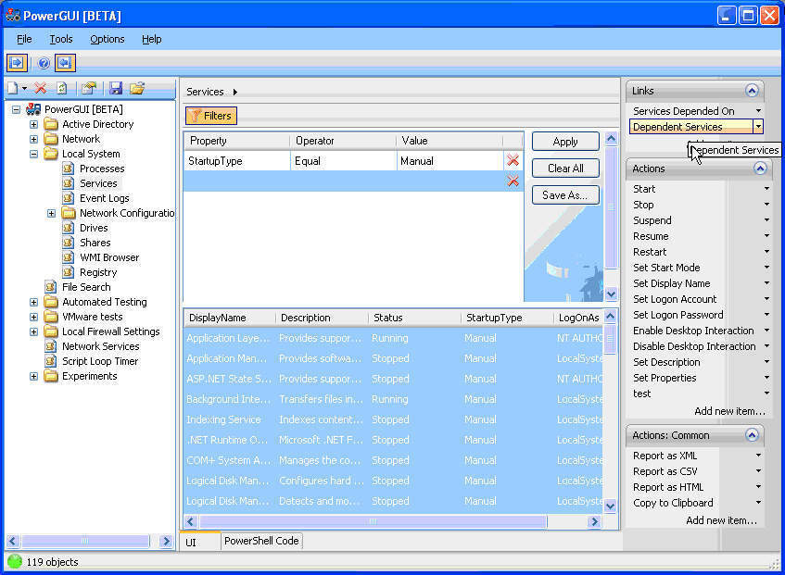Click the forward arrow navigation icon
The image size is (785, 575).
pyautogui.click(x=17, y=62)
